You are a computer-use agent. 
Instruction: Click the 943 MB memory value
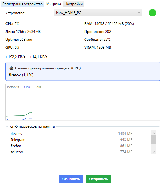[126, 139]
